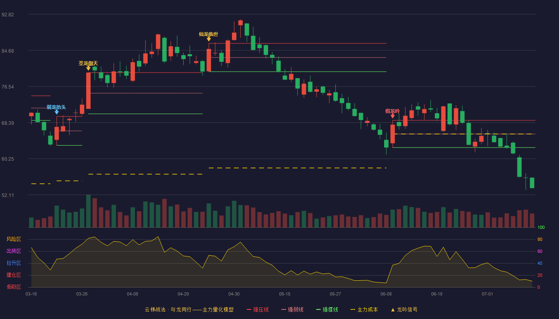Click the yellow arrow under 圣龙御天 signal
559x319 pixels.
coord(88,68)
